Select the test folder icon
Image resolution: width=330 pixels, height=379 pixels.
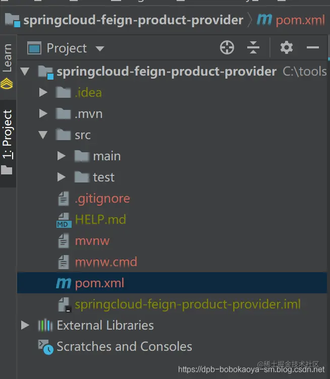(82, 177)
